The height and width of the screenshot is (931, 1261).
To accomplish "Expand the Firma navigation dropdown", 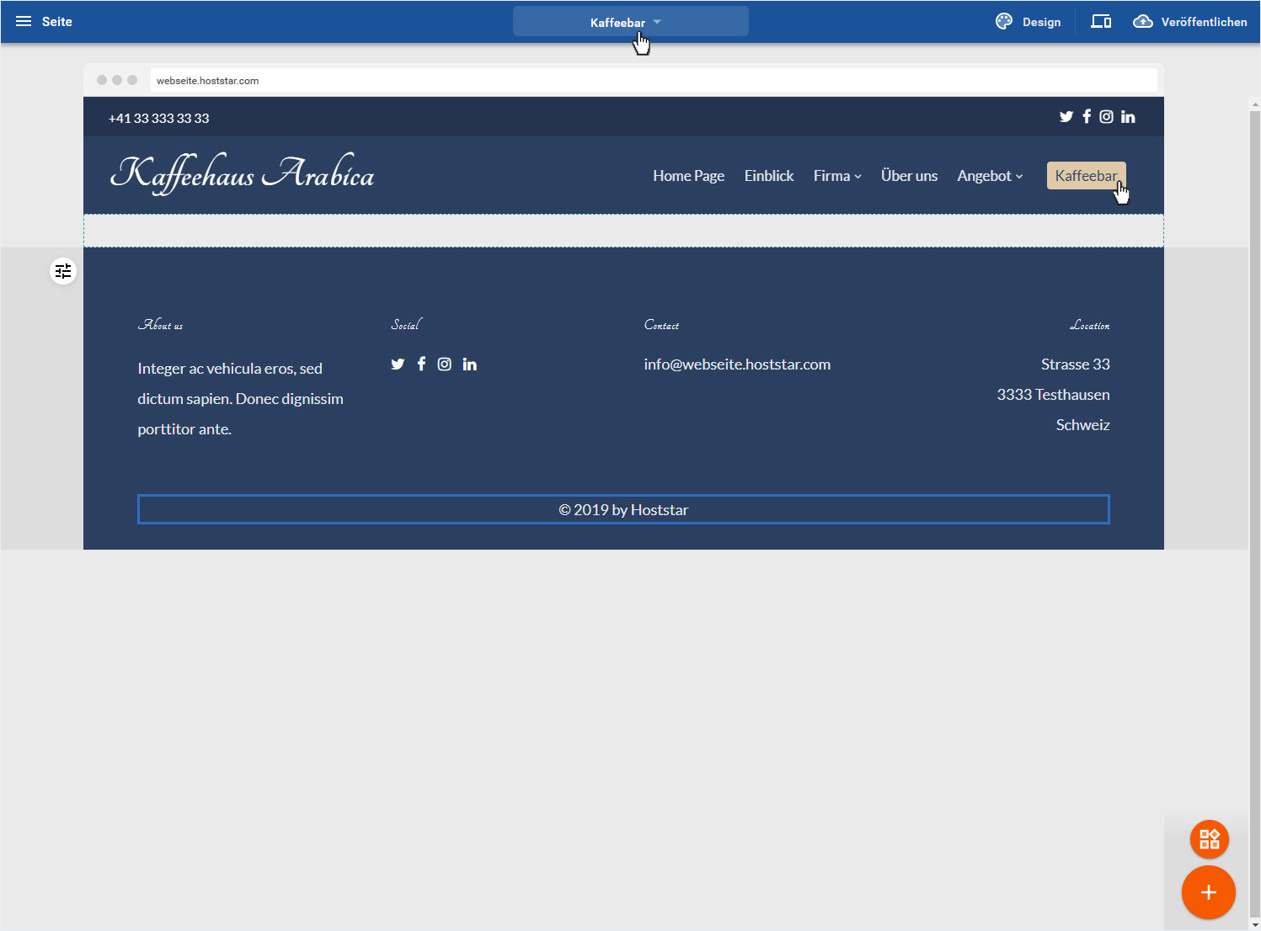I will pos(837,176).
